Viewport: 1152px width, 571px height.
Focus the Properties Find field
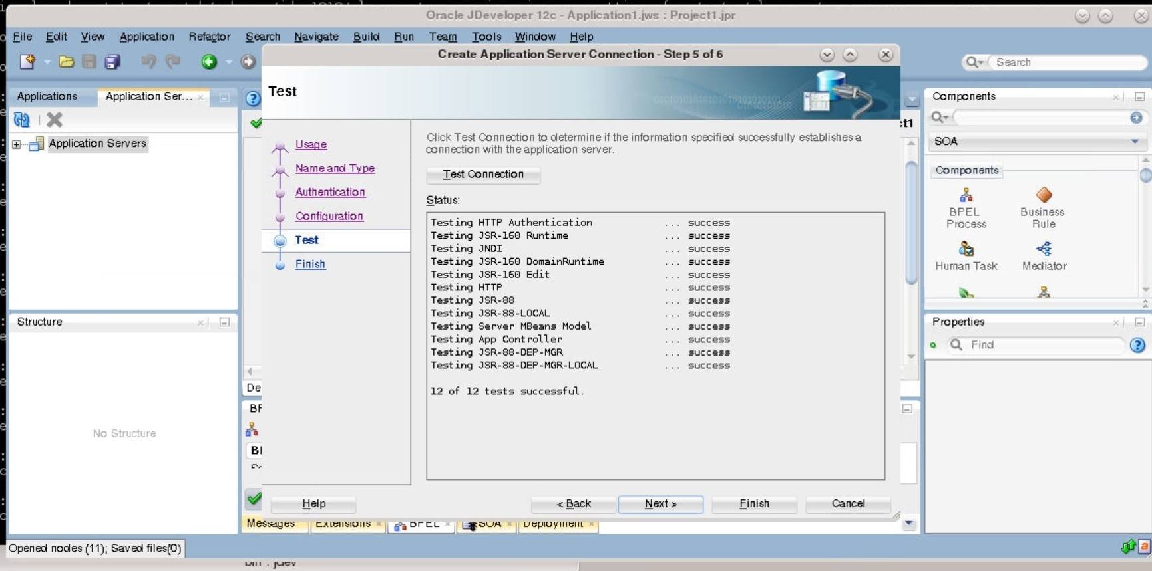click(x=1045, y=345)
